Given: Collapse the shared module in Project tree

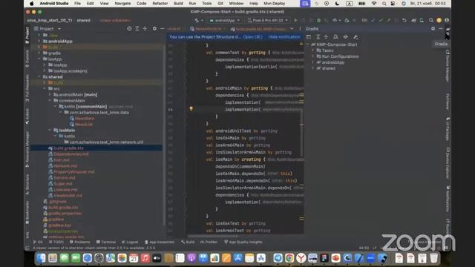Looking at the screenshot, I should 39,77.
